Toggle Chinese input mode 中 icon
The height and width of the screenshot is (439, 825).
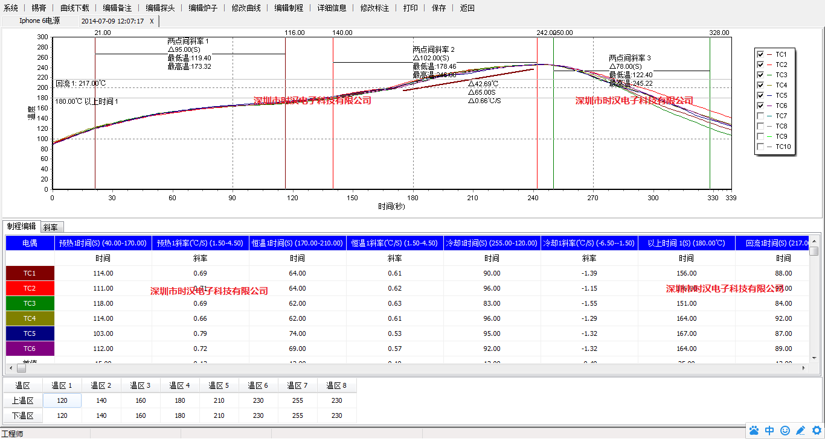(769, 431)
